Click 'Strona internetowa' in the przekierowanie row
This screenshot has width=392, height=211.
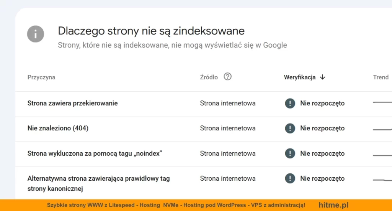tap(227, 103)
